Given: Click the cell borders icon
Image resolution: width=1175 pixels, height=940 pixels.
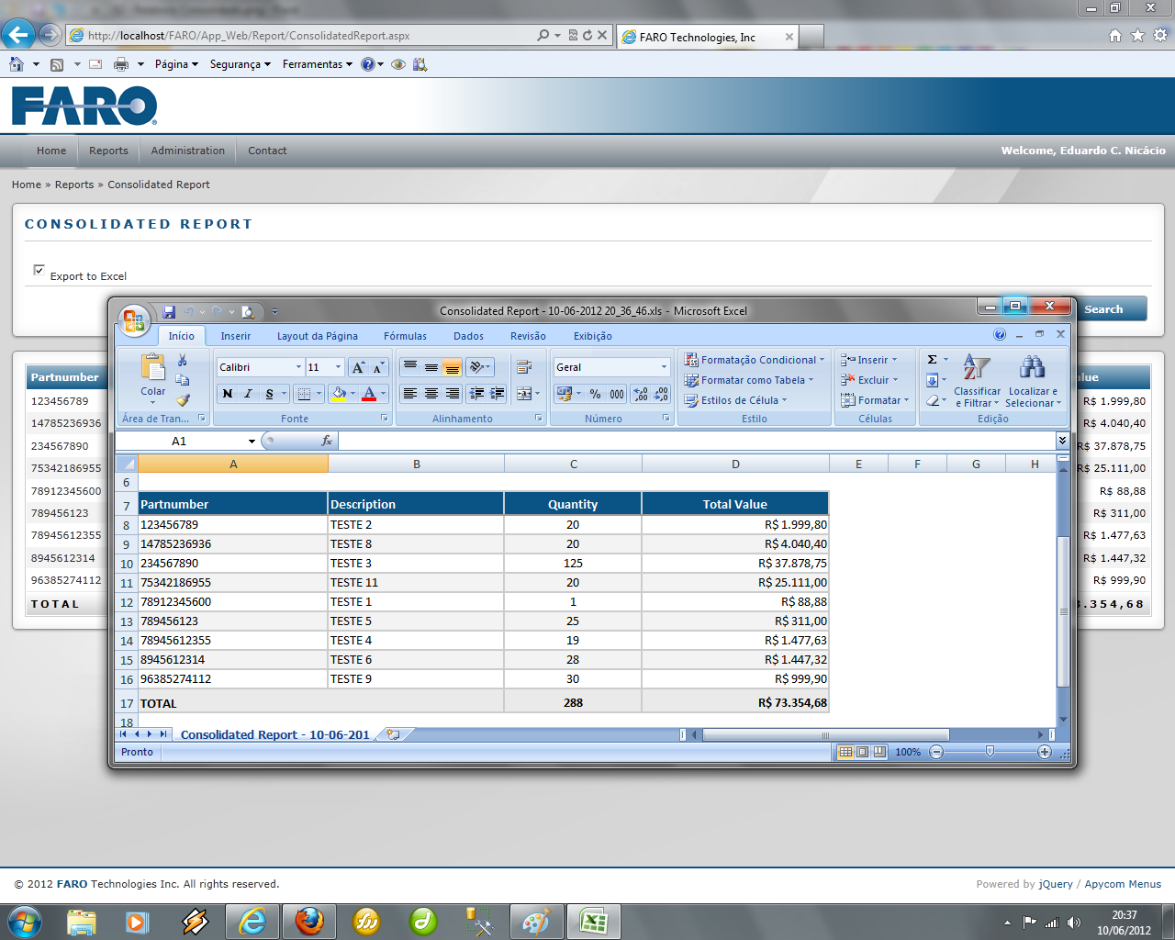Looking at the screenshot, I should coord(305,394).
